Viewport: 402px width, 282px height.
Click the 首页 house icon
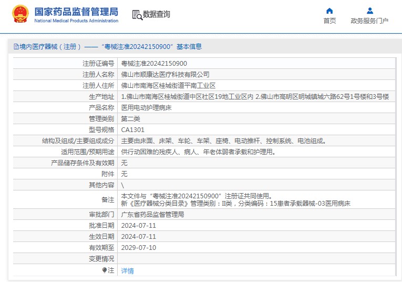pyautogui.click(x=329, y=11)
